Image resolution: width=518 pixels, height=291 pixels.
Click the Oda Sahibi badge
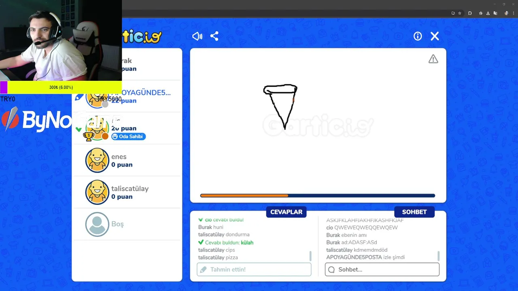tap(128, 137)
